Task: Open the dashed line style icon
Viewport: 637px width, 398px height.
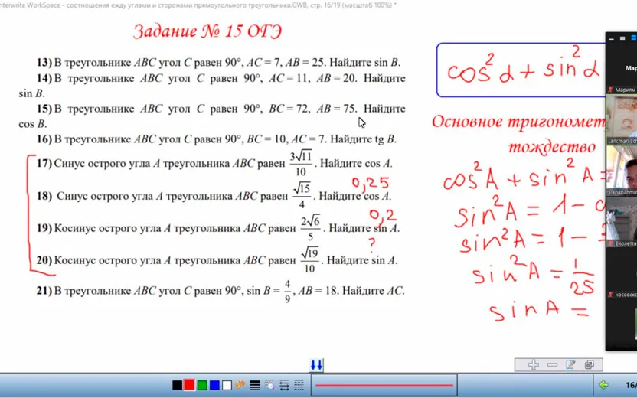Action: 299,385
